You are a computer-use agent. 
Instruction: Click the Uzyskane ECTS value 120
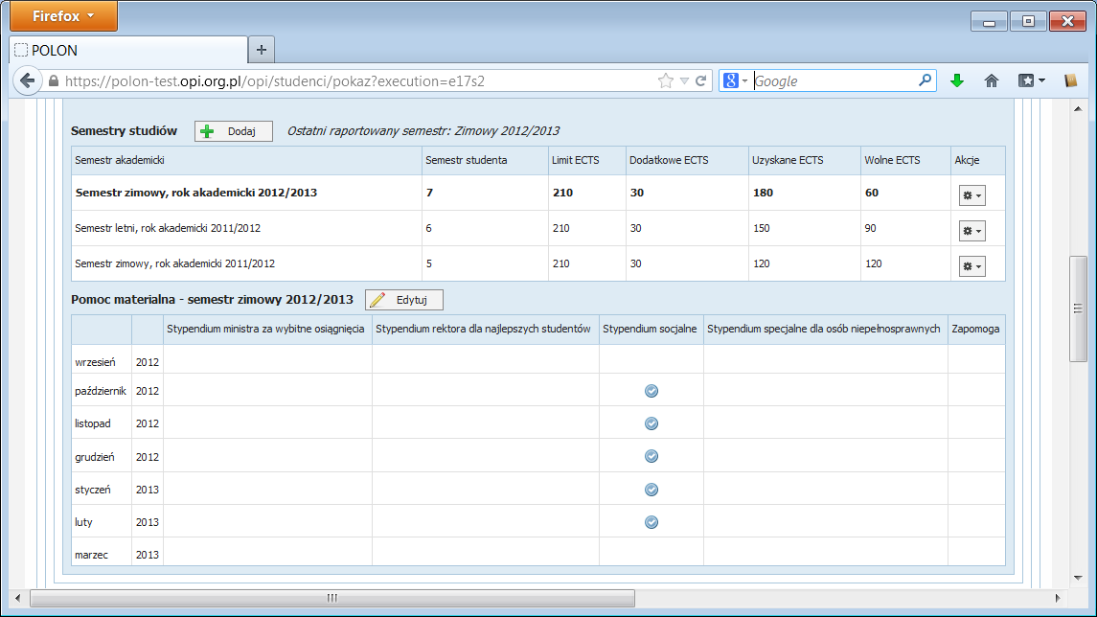coord(761,263)
